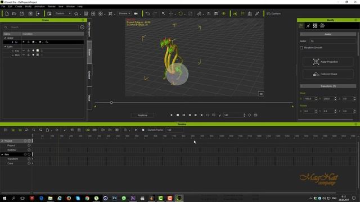The height and width of the screenshot is (202, 360).
Task: Click the redo arrow in the toolbar
Action: (x=155, y=13)
